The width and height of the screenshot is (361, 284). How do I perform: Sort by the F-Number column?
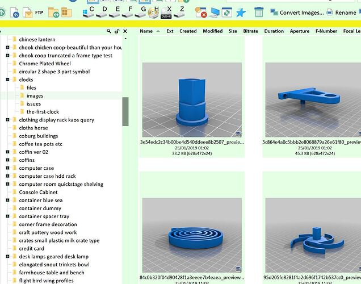(x=326, y=31)
